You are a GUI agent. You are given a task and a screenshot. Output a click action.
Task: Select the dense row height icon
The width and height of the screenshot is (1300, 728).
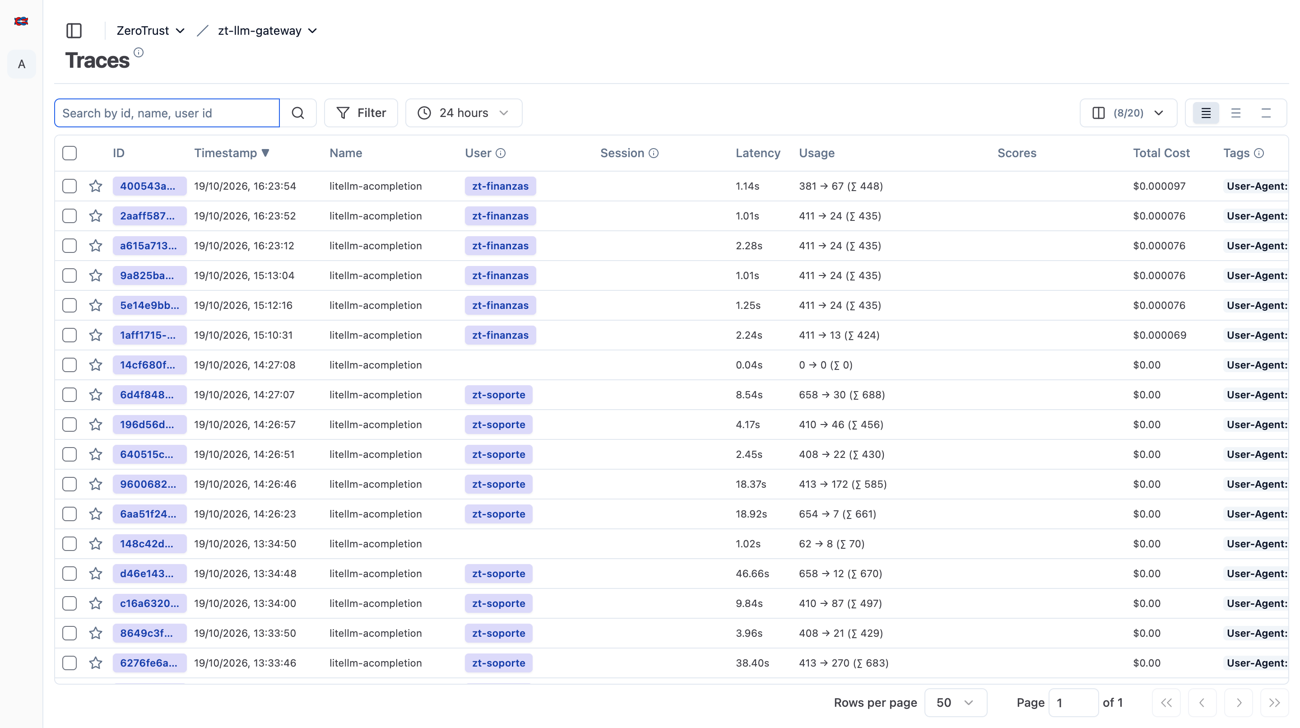[1206, 113]
